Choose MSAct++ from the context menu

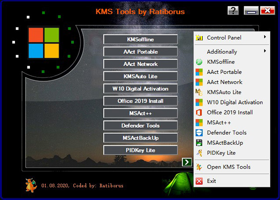coord(232,123)
